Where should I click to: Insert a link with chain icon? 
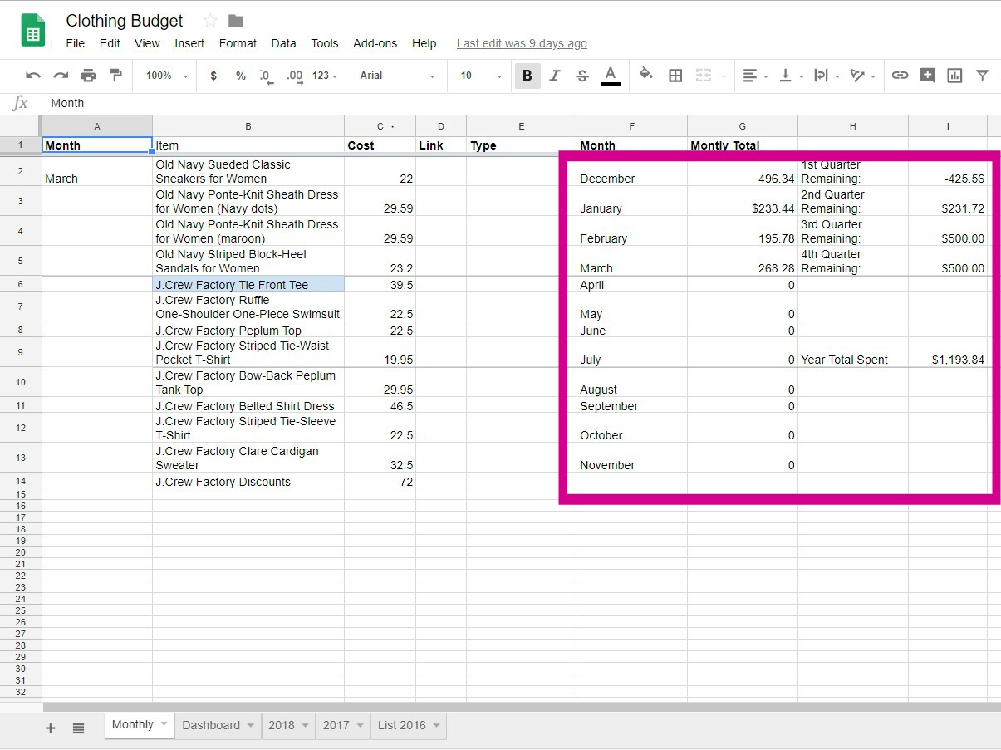(900, 76)
